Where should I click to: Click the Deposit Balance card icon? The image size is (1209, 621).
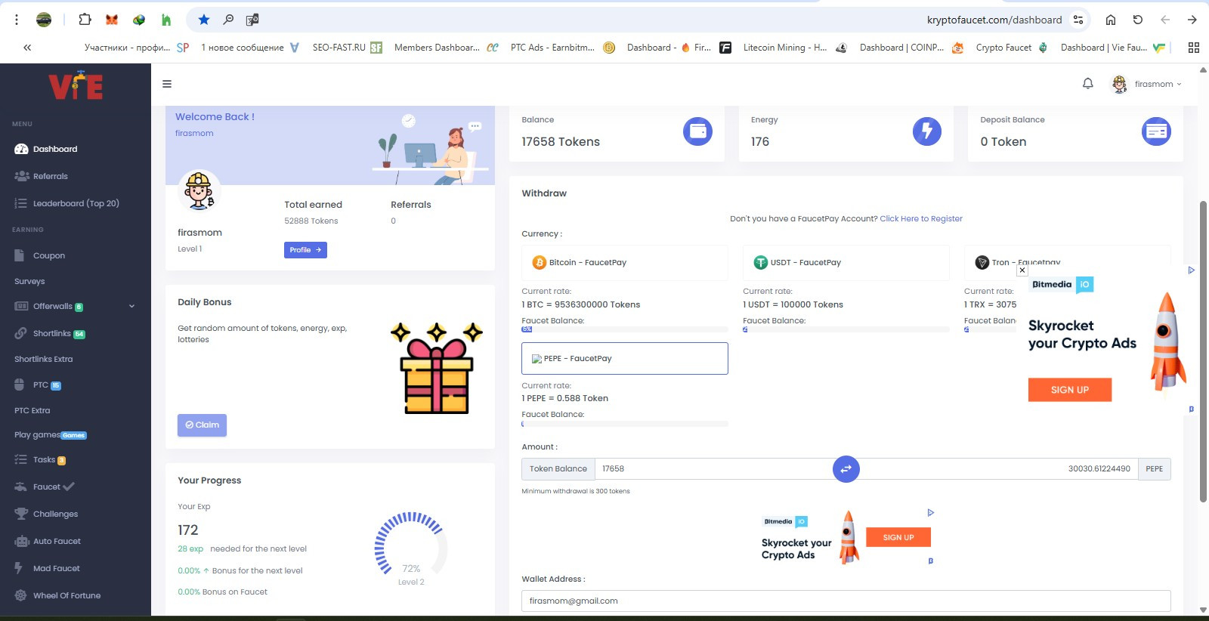1156,131
